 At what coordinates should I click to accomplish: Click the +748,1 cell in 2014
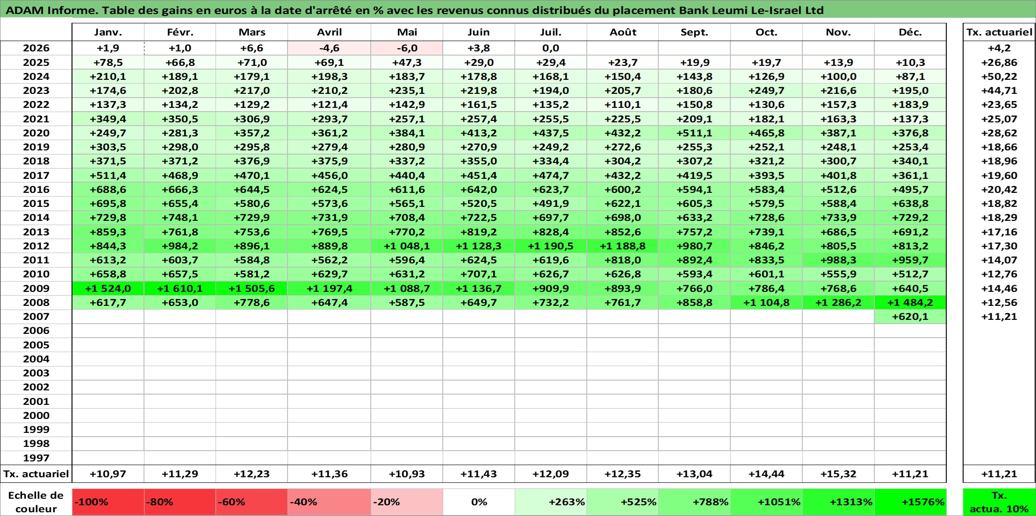[x=180, y=218]
